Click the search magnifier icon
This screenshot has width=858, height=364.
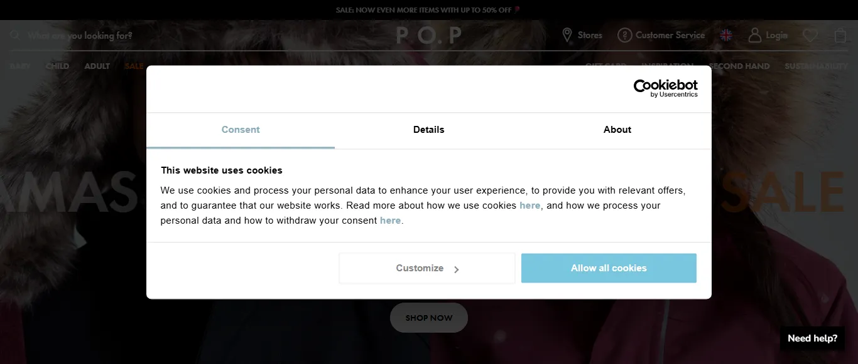pos(15,36)
